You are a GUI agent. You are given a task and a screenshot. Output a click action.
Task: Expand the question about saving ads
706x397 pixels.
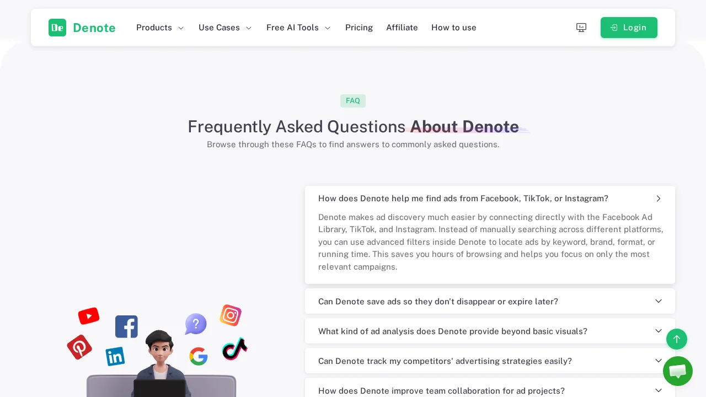(x=490, y=301)
